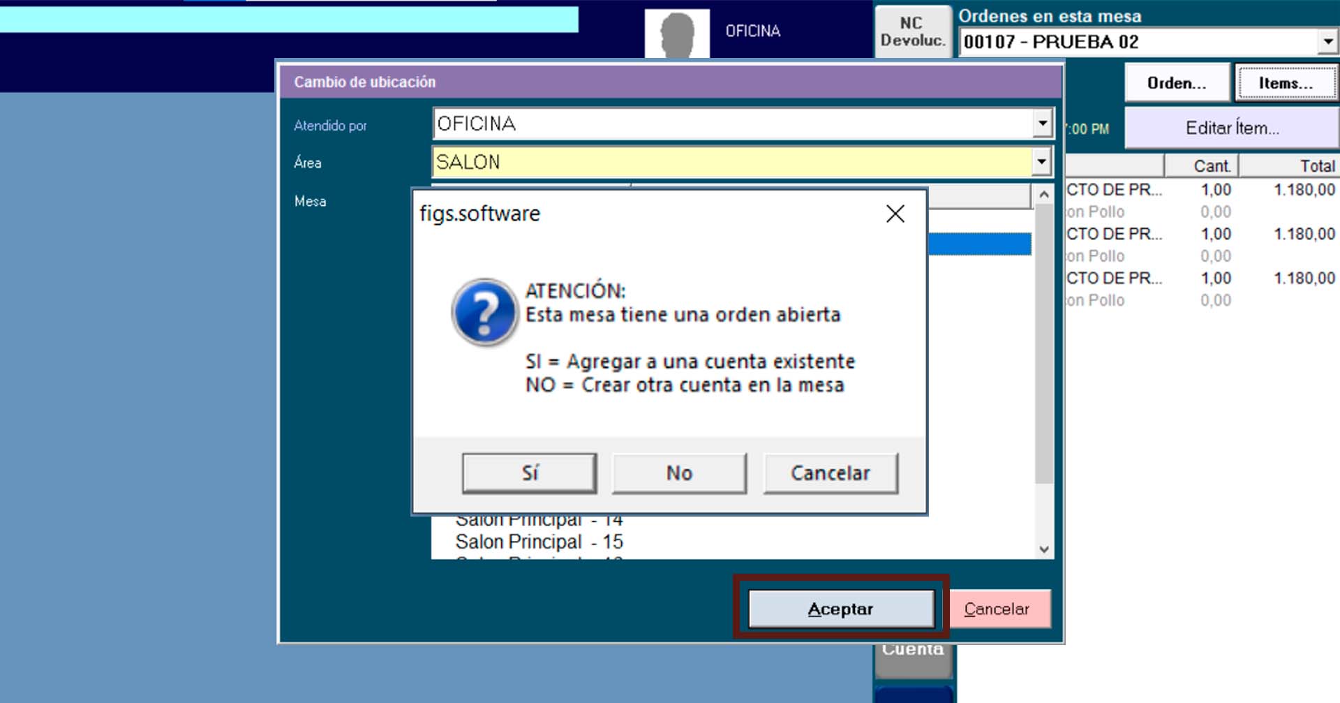Expand the Ordenes en esta mesa dropdown

click(x=1327, y=42)
